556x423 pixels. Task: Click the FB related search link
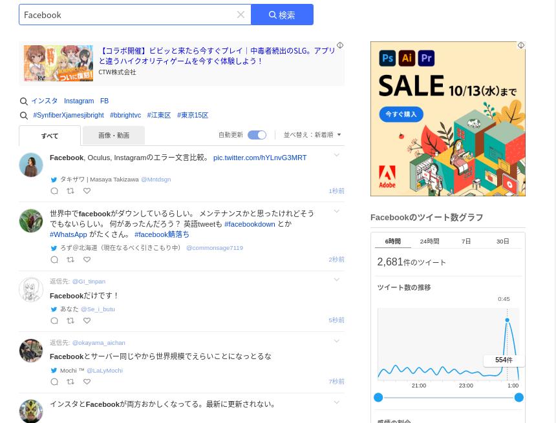(x=104, y=101)
